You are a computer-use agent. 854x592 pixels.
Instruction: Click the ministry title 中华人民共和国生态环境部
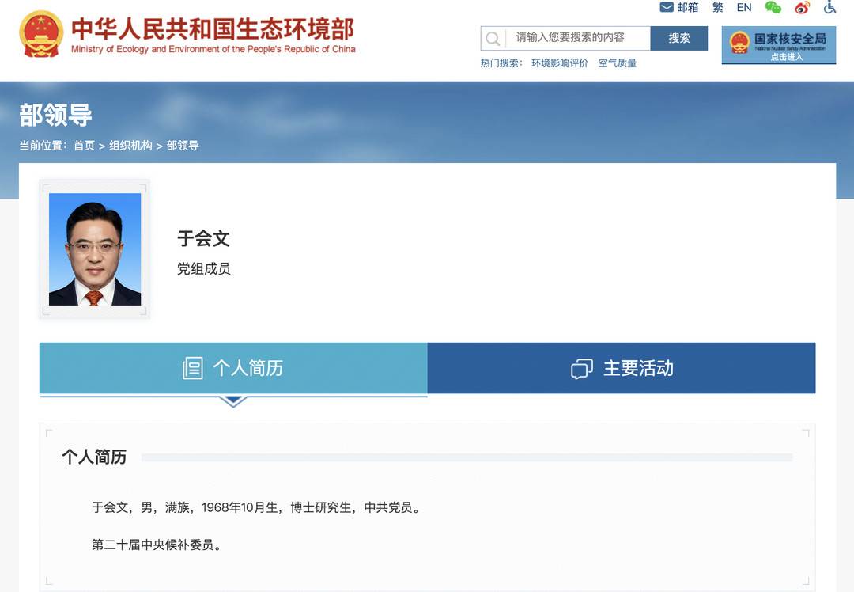(213, 29)
